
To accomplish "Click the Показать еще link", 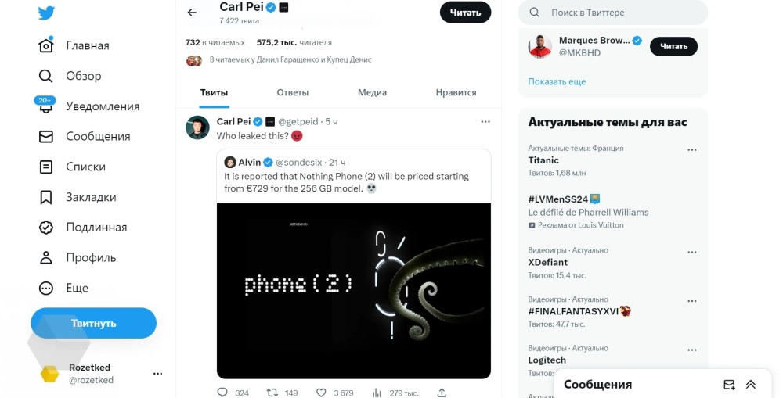I will [557, 81].
